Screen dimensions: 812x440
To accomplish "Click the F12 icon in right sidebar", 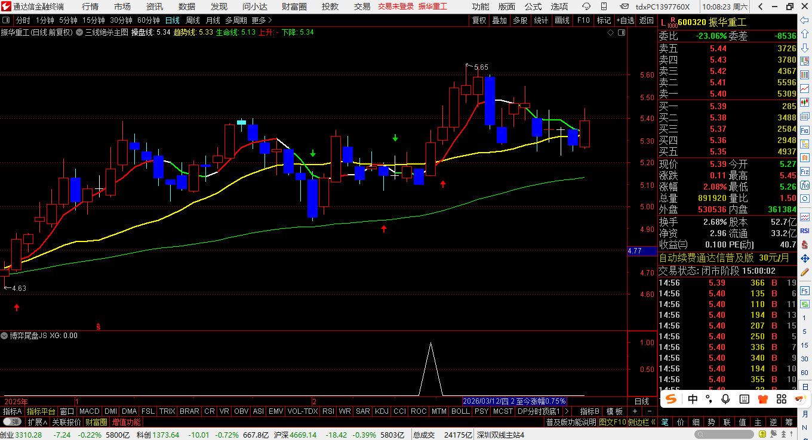I will pyautogui.click(x=804, y=172).
